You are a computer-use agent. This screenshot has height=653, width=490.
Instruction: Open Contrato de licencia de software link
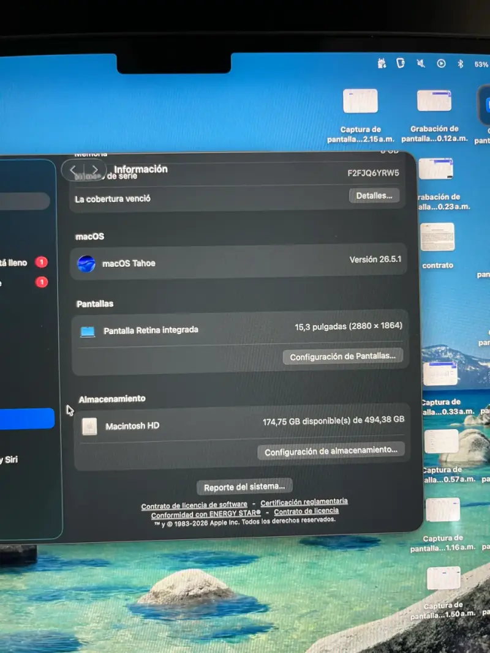tap(194, 506)
